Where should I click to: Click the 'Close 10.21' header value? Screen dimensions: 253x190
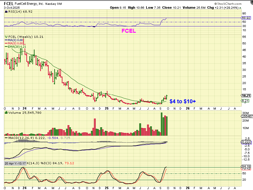(171, 8)
